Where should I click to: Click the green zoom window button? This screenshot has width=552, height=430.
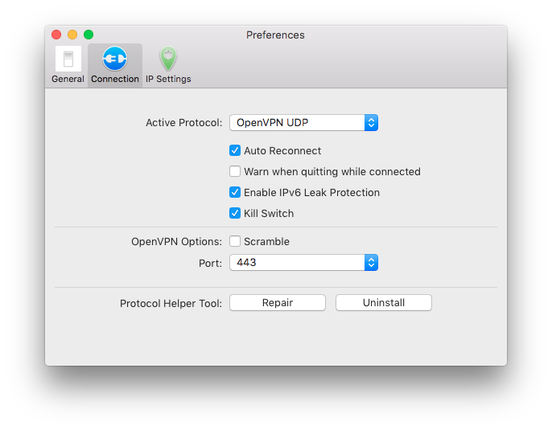click(89, 35)
